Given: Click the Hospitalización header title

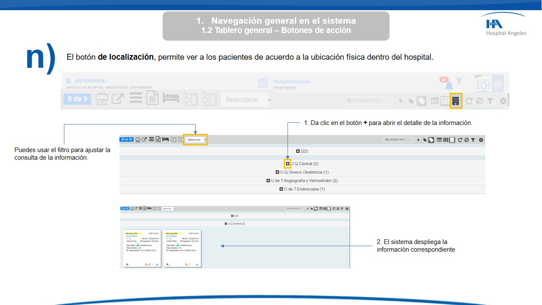Looking at the screenshot, I should (291, 81).
